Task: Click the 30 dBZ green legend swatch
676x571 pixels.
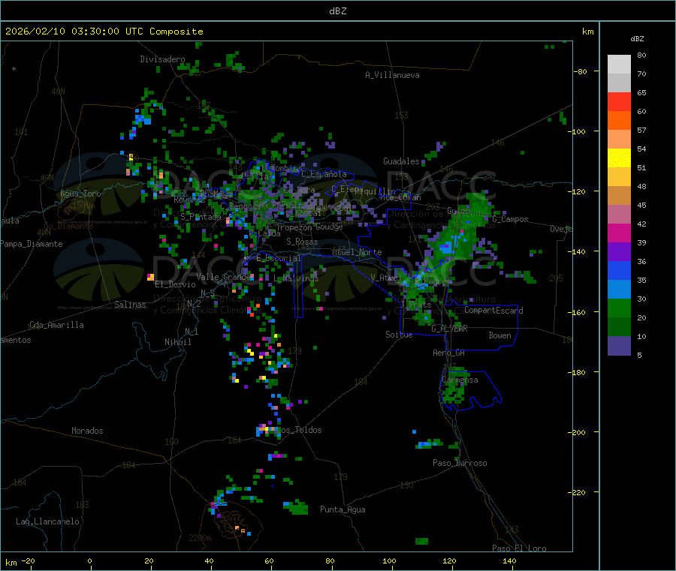Action: (x=619, y=308)
